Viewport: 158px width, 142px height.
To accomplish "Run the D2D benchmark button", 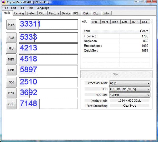I will click(x=11, y=93).
